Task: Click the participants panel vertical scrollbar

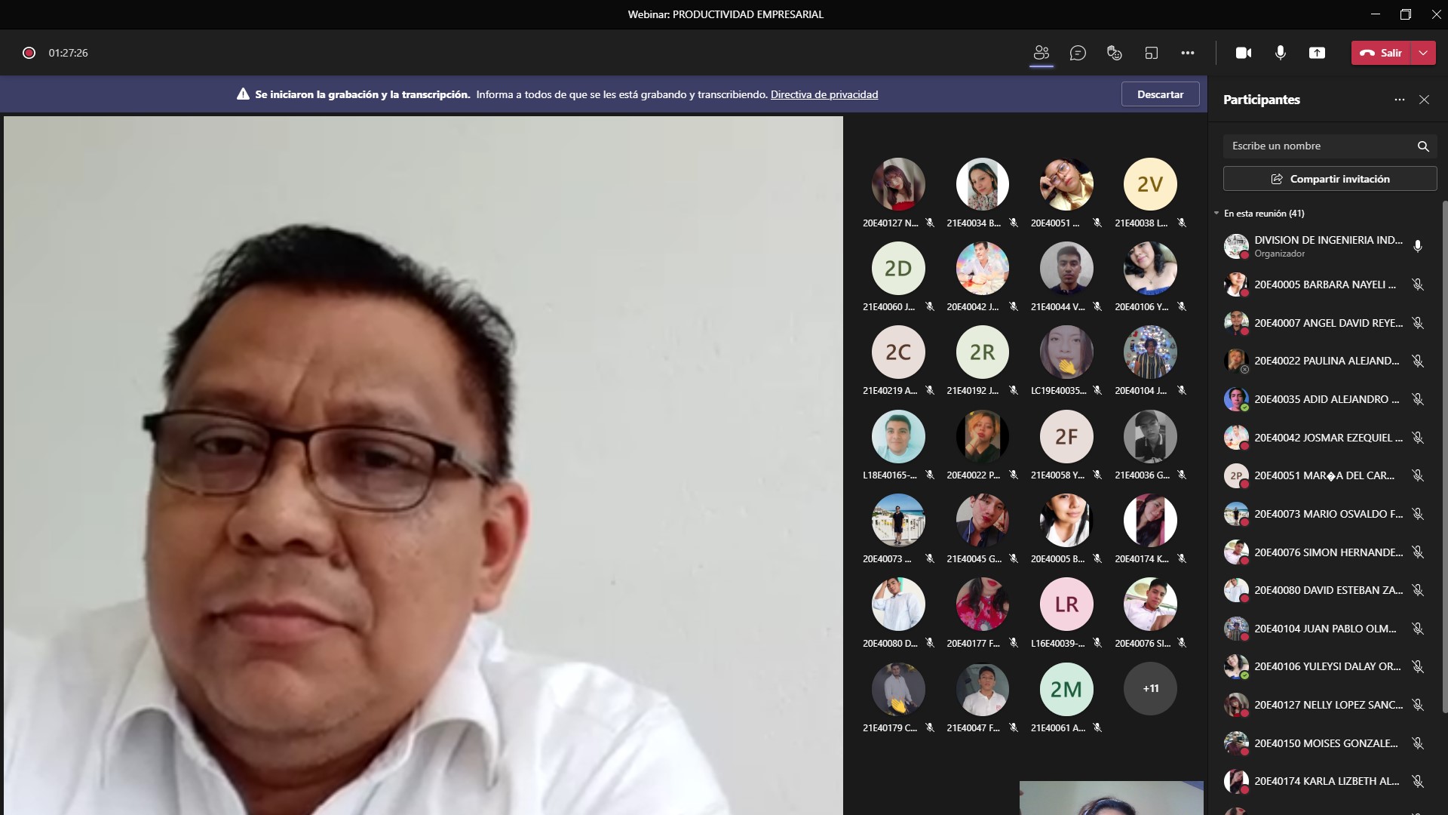Action: [1444, 457]
